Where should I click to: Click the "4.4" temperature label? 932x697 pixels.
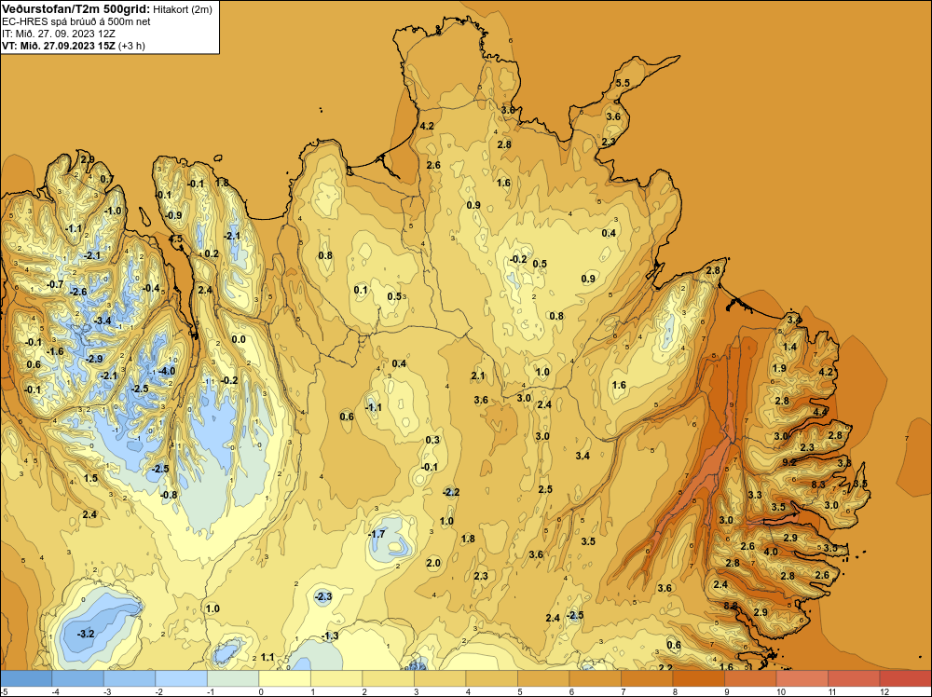click(x=820, y=412)
